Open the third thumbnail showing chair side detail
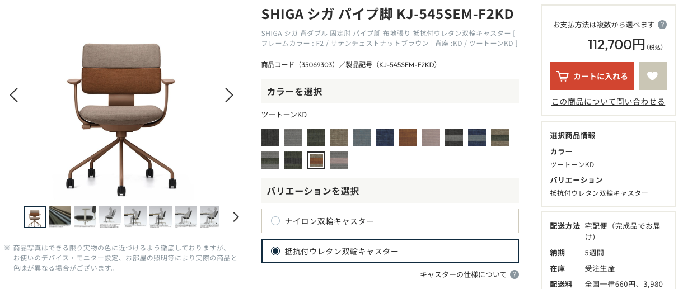Screen dimensions: 683x289 point(85,217)
